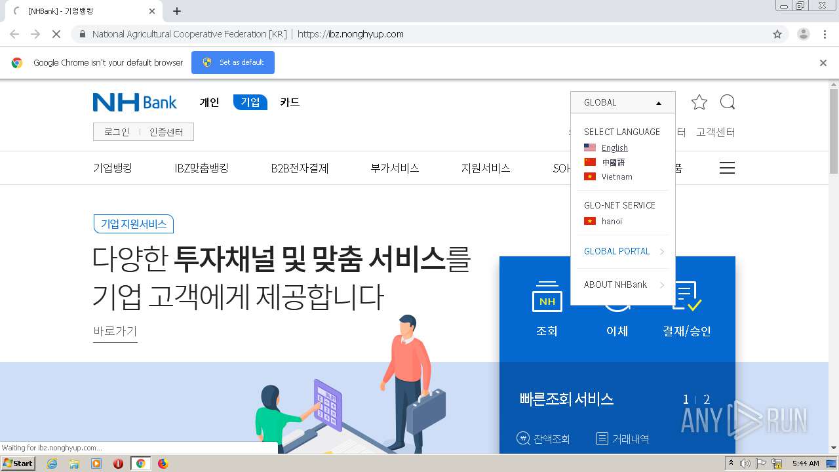Click the 로그인 button
Image resolution: width=839 pixels, height=472 pixels.
117,132
